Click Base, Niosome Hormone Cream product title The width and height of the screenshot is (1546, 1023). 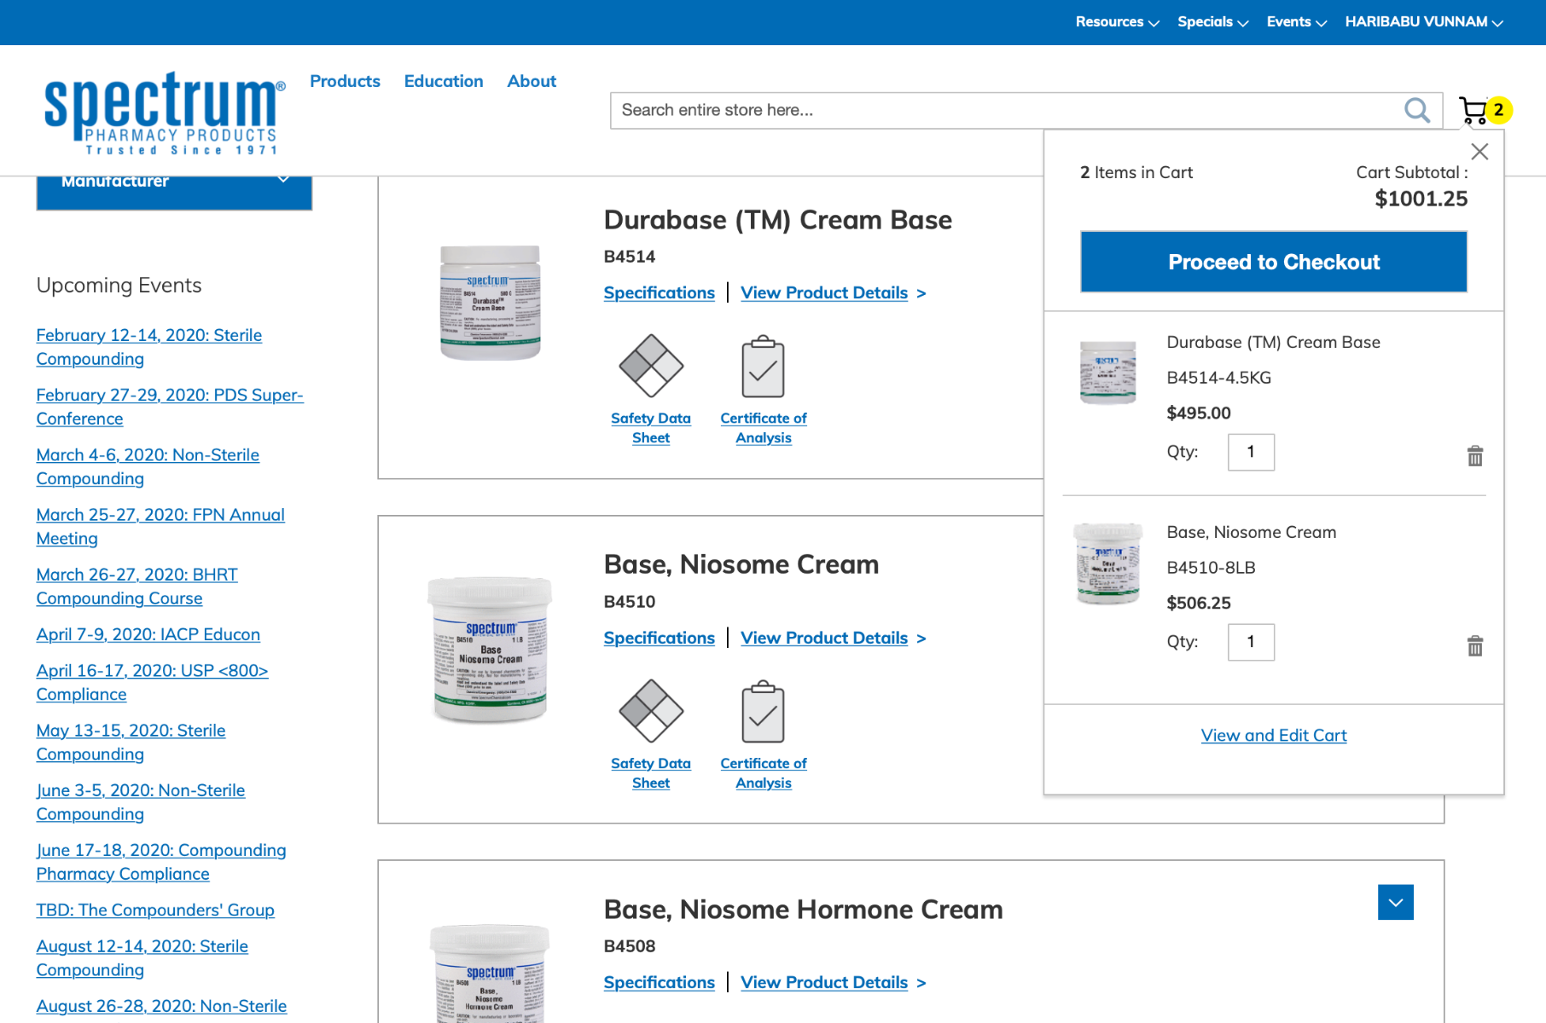click(x=803, y=910)
